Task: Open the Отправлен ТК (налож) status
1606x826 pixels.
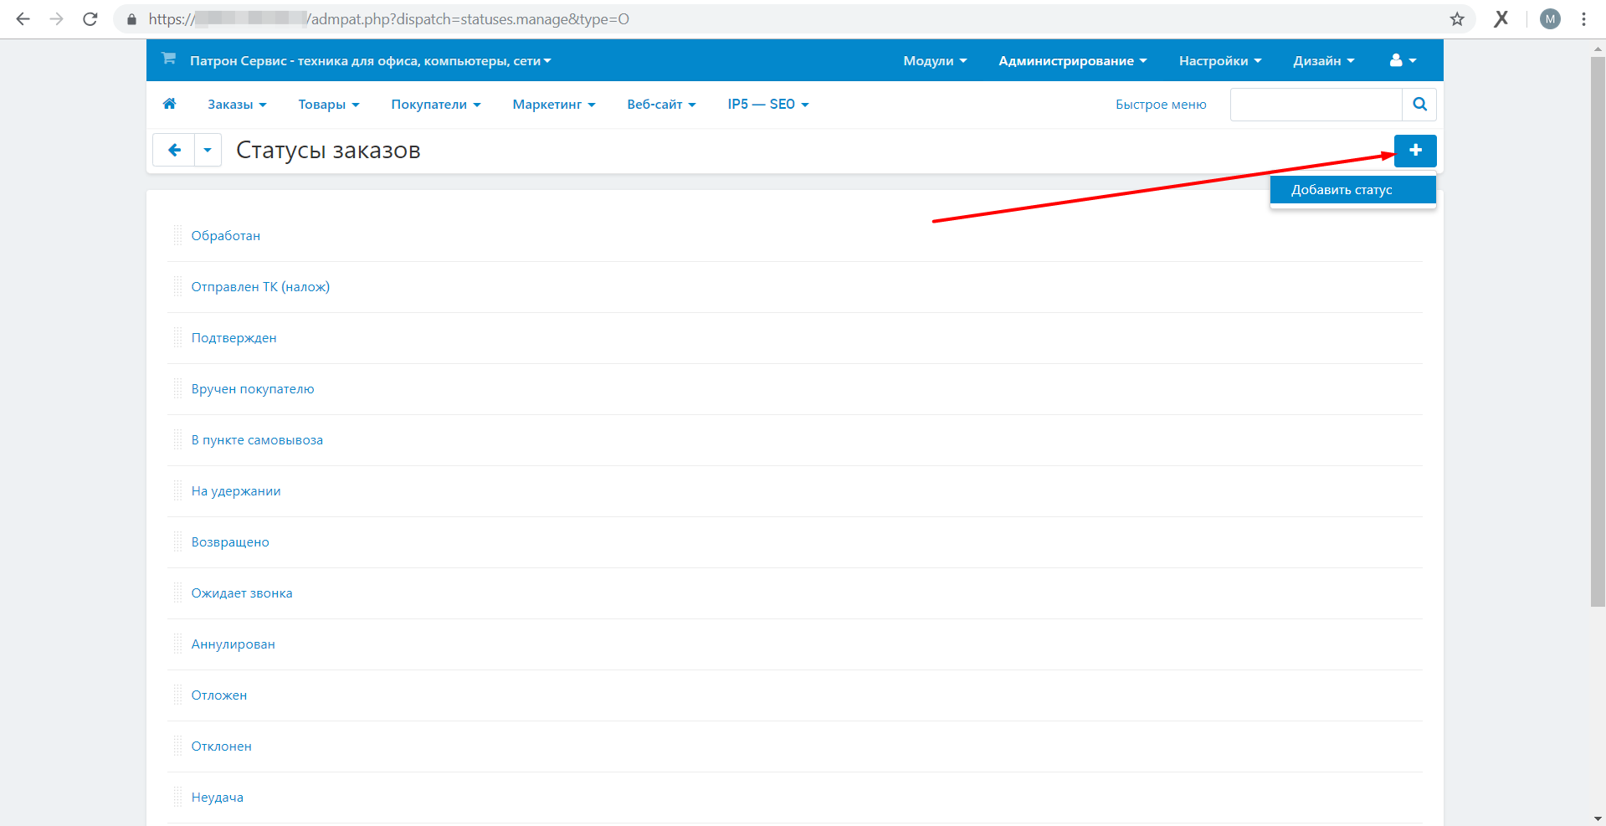Action: 260,286
